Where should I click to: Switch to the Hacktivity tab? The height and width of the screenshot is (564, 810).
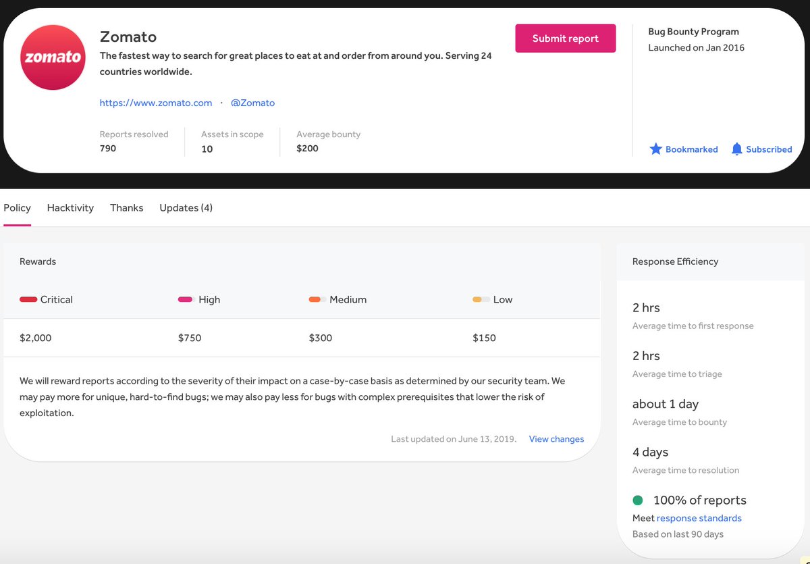tap(70, 208)
